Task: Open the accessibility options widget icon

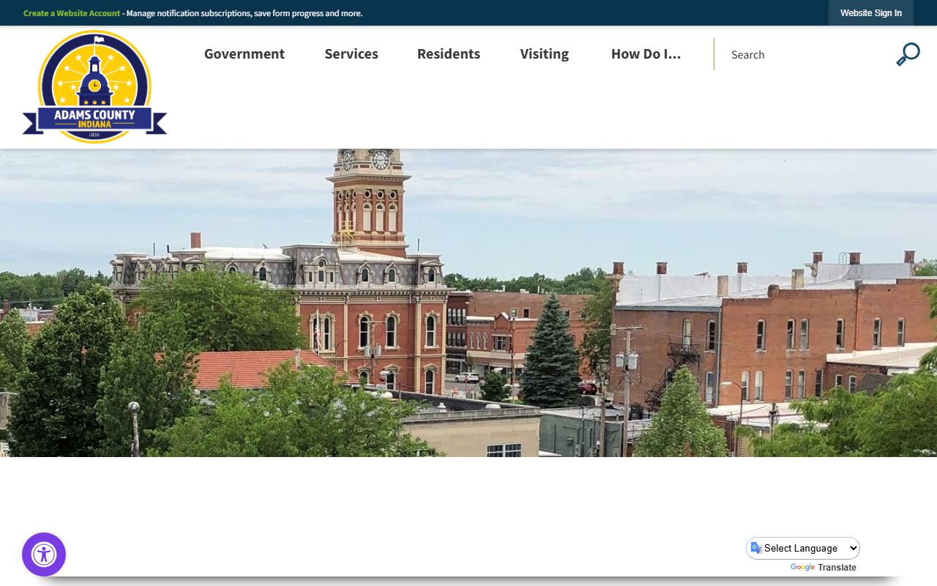Action: click(x=44, y=555)
